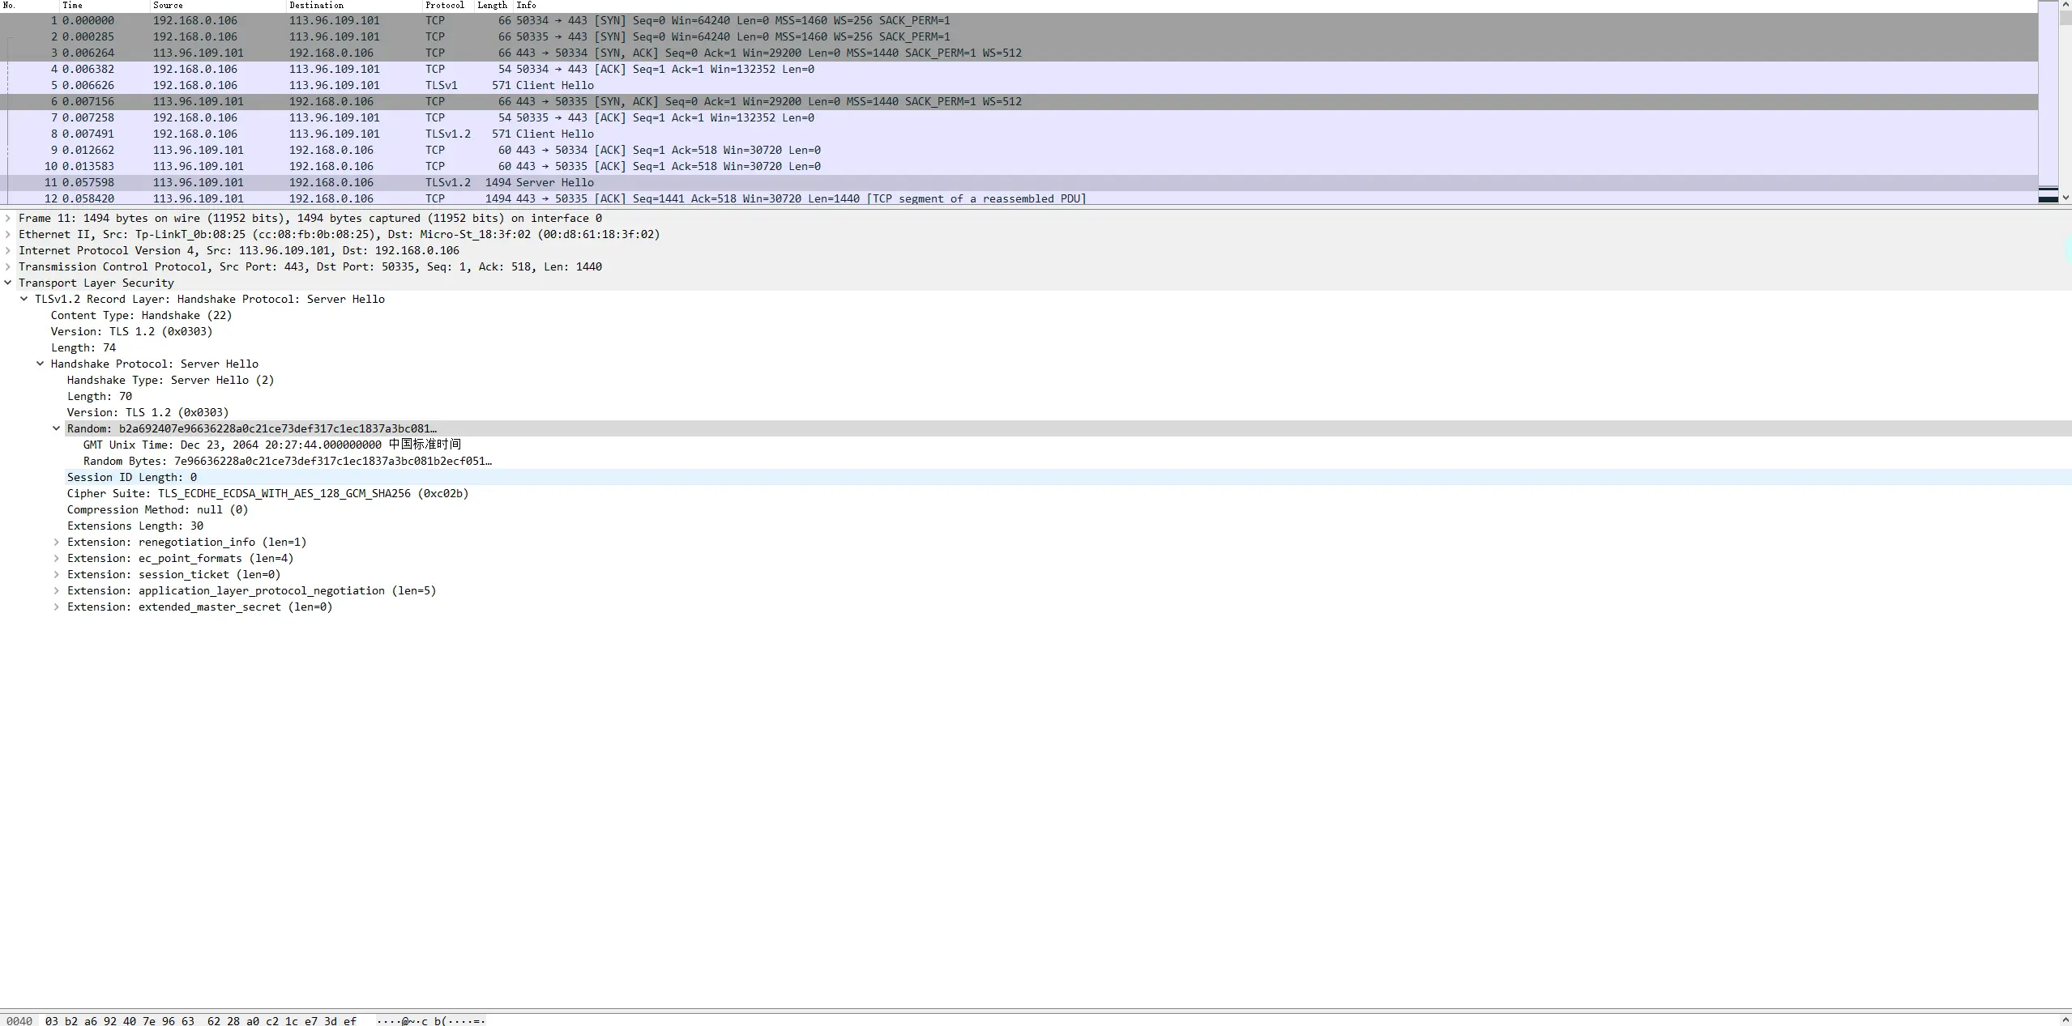
Task: Select the Cipher Suite field line
Action: (267, 493)
